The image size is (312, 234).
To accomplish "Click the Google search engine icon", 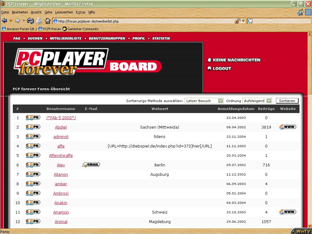I will point(250,21).
